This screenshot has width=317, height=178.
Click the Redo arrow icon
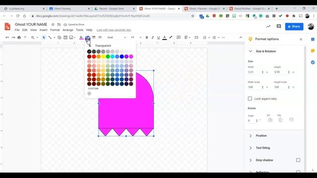pyautogui.click(x=13, y=38)
